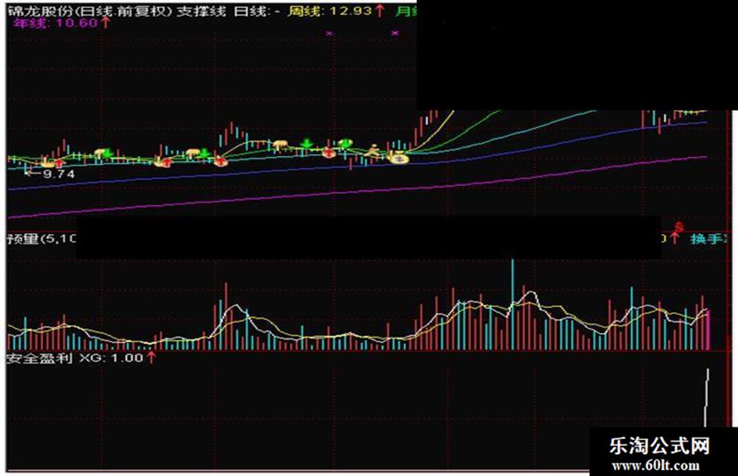Click the running man signal icon
Image resolution: width=738 pixels, height=476 pixels.
point(373,151)
